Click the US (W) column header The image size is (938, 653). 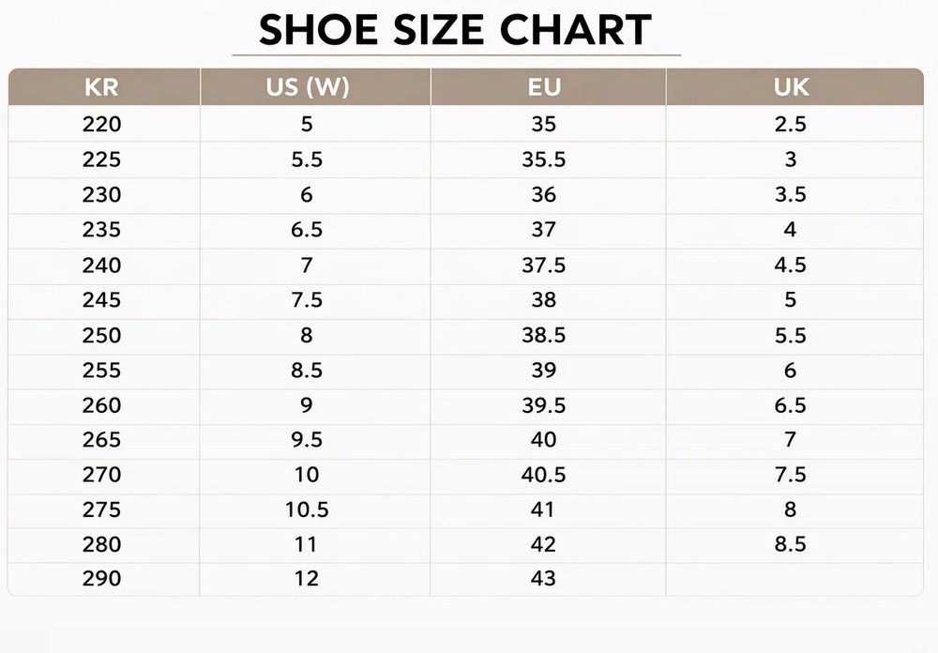308,87
